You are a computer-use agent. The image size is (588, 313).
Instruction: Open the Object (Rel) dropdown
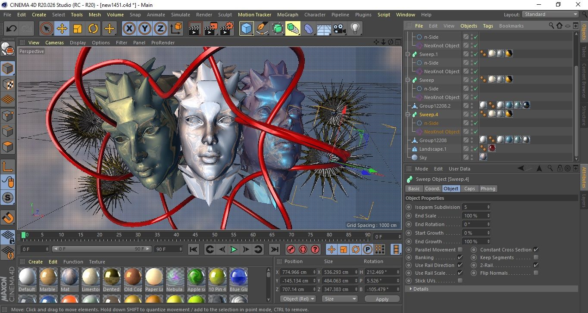pyautogui.click(x=298, y=299)
